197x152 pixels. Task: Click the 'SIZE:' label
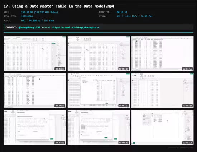click(7, 12)
